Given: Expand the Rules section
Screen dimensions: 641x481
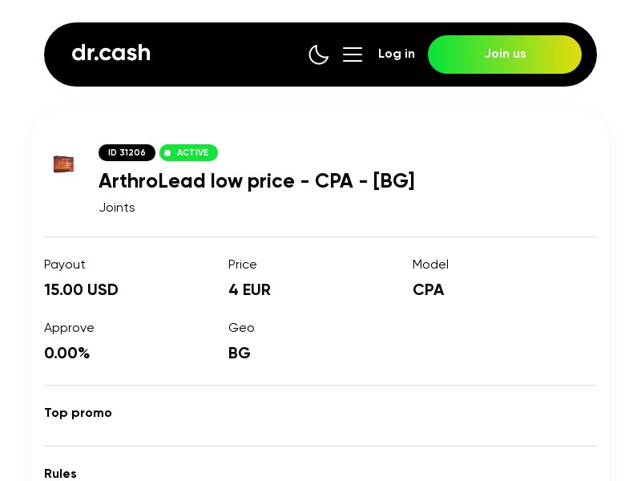Looking at the screenshot, I should [x=60, y=474].
